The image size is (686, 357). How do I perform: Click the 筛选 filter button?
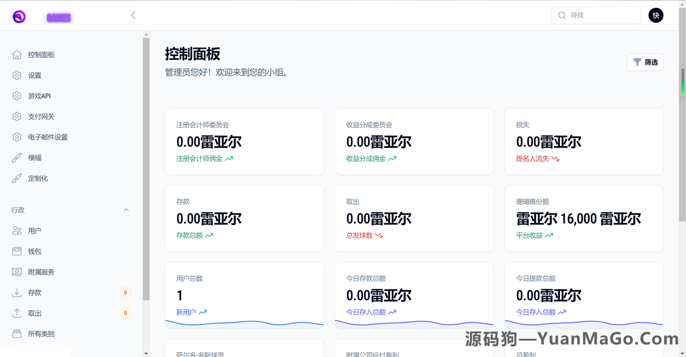[x=645, y=62]
